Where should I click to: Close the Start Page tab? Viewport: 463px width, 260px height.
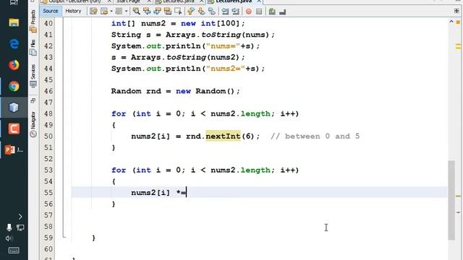149,1
